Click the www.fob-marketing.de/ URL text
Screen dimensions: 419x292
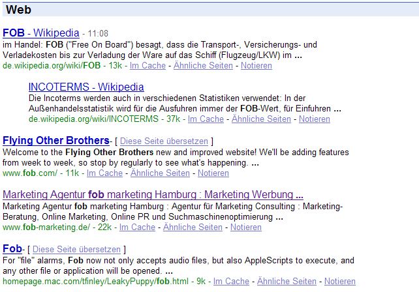pos(46,227)
